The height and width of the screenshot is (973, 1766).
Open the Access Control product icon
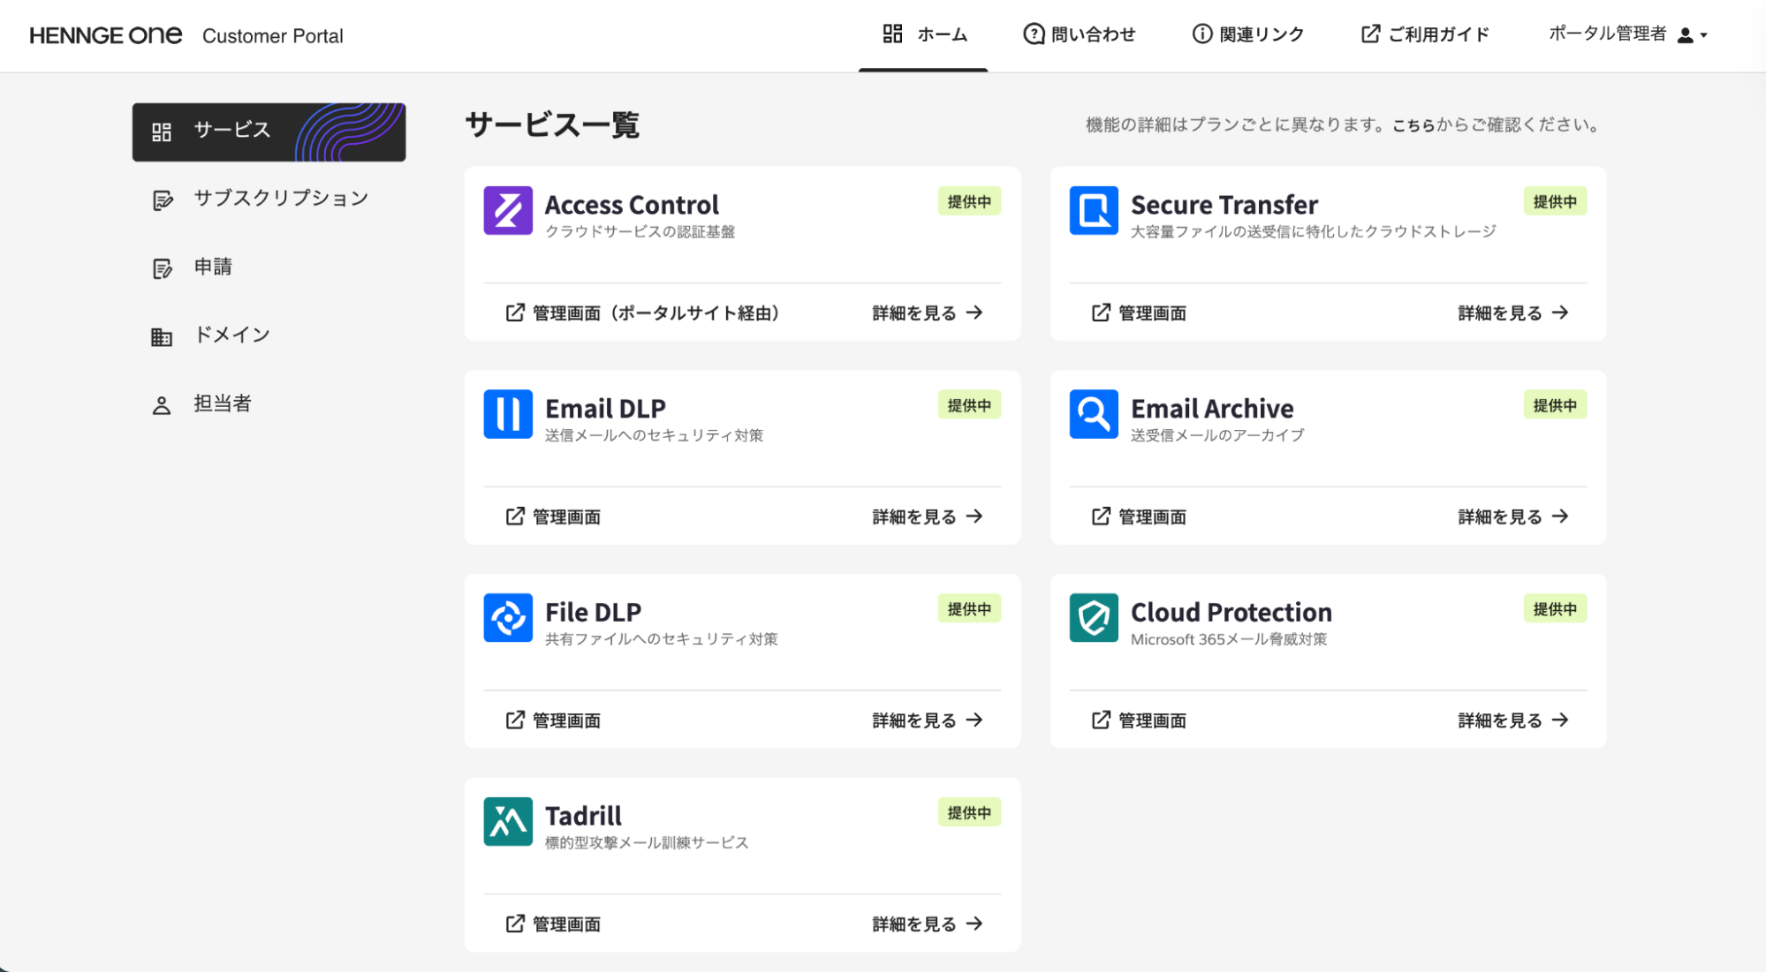[x=508, y=210]
